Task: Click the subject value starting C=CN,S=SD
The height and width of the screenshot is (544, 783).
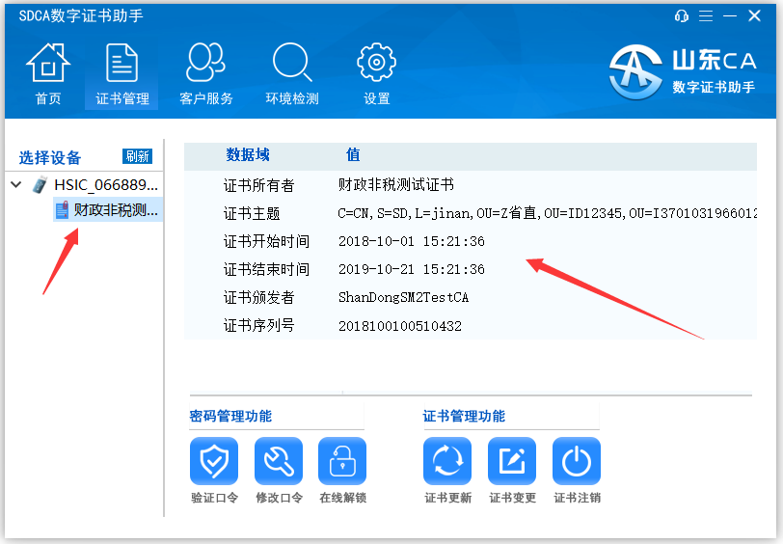Action: coord(548,213)
